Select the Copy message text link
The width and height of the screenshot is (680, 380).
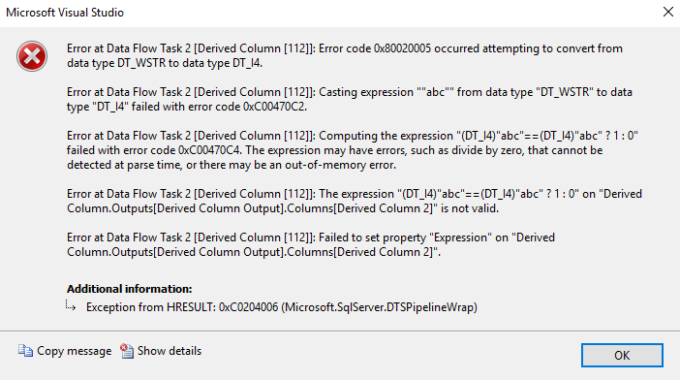tap(75, 351)
